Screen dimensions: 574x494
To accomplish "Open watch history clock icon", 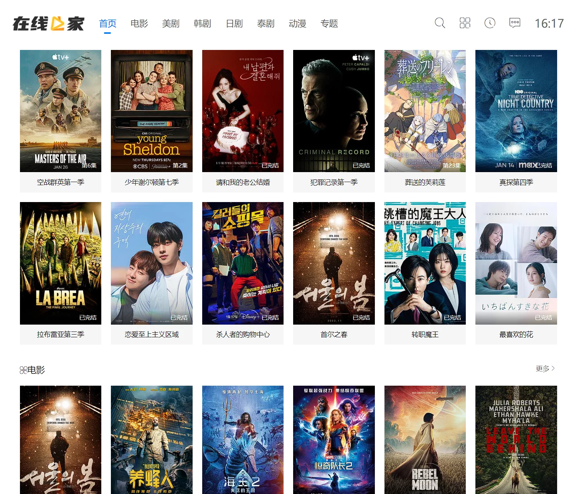I will point(490,23).
